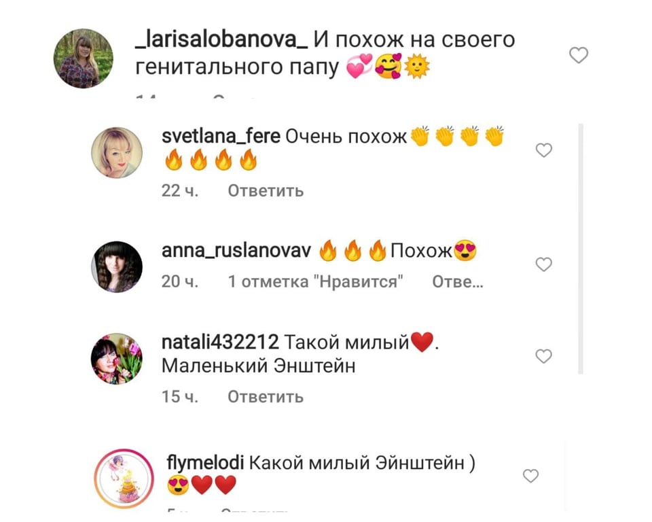Like svetlana_fere's comment heart
The width and height of the screenshot is (652, 522).
pos(543,150)
